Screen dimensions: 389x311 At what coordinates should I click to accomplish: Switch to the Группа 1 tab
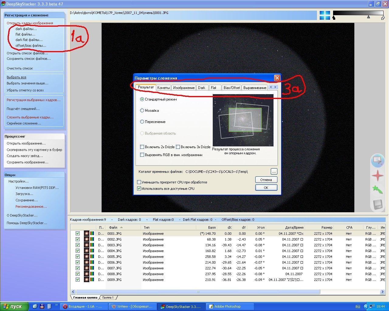[x=108, y=298]
